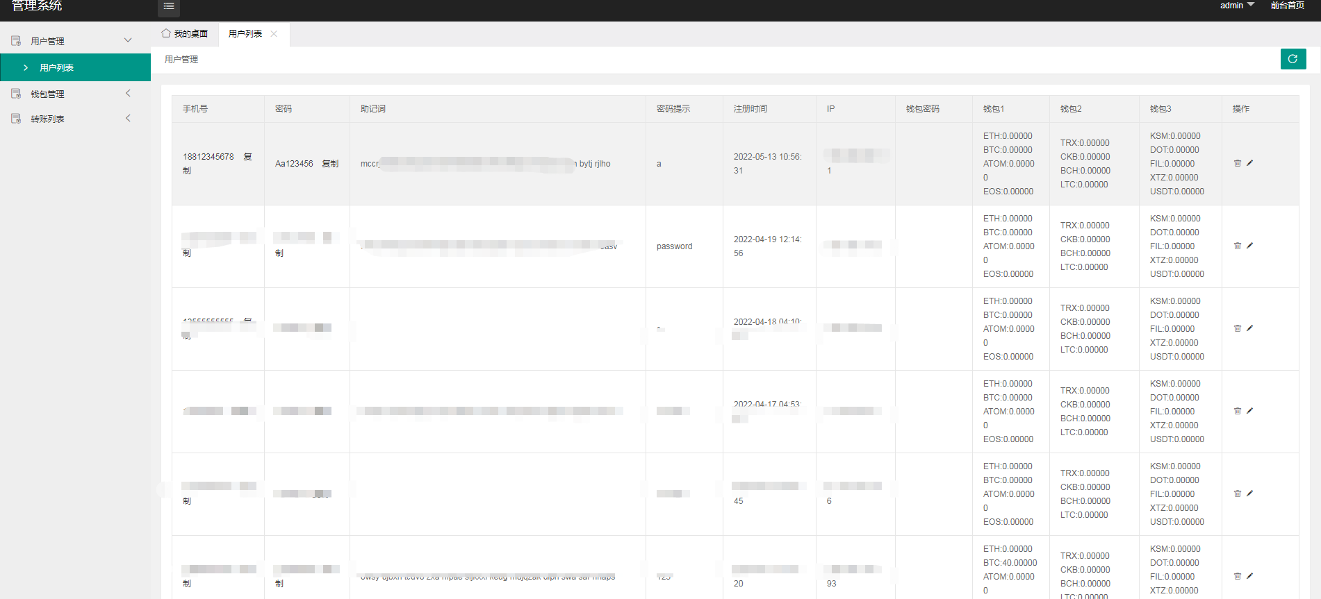
Task: Collapse the 用户管理 sidebar menu
Action: click(75, 41)
